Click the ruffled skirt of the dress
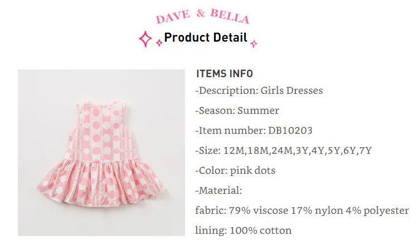418x246 pixels. click(x=101, y=182)
